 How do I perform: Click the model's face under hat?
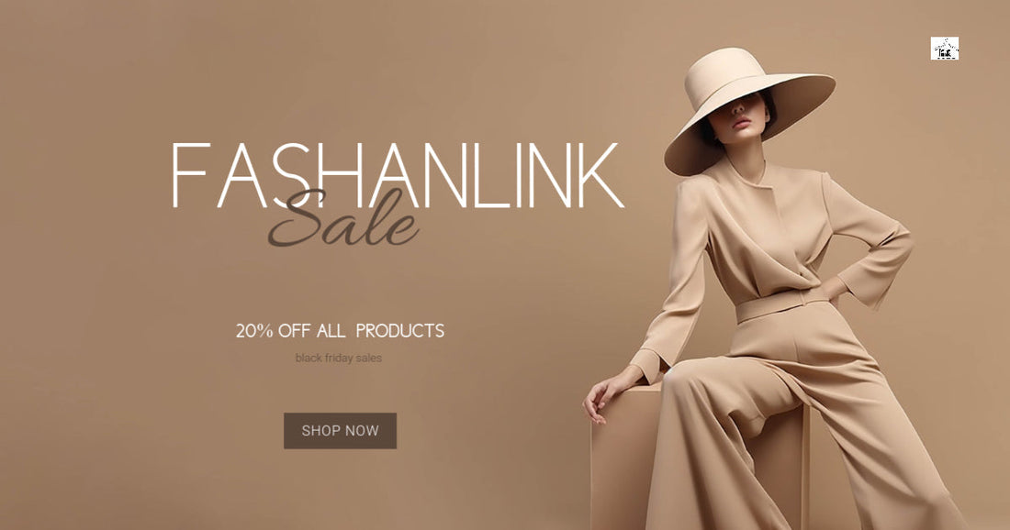pyautogui.click(x=742, y=116)
